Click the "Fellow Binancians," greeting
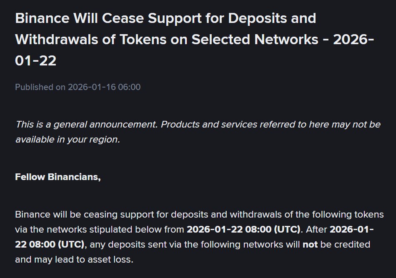This screenshot has width=396, height=278. [58, 177]
